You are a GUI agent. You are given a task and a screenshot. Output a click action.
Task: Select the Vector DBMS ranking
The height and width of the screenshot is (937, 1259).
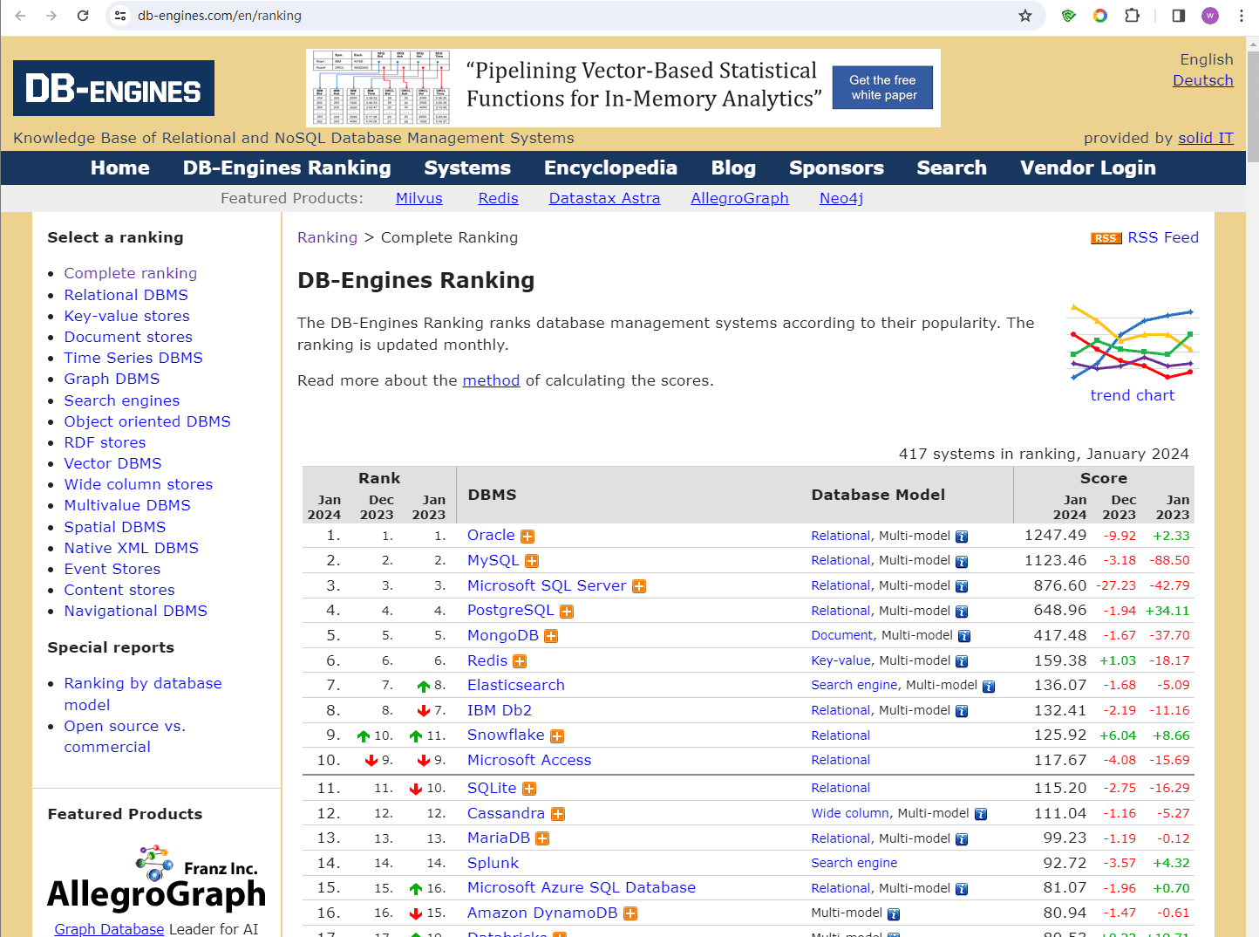coord(112,463)
